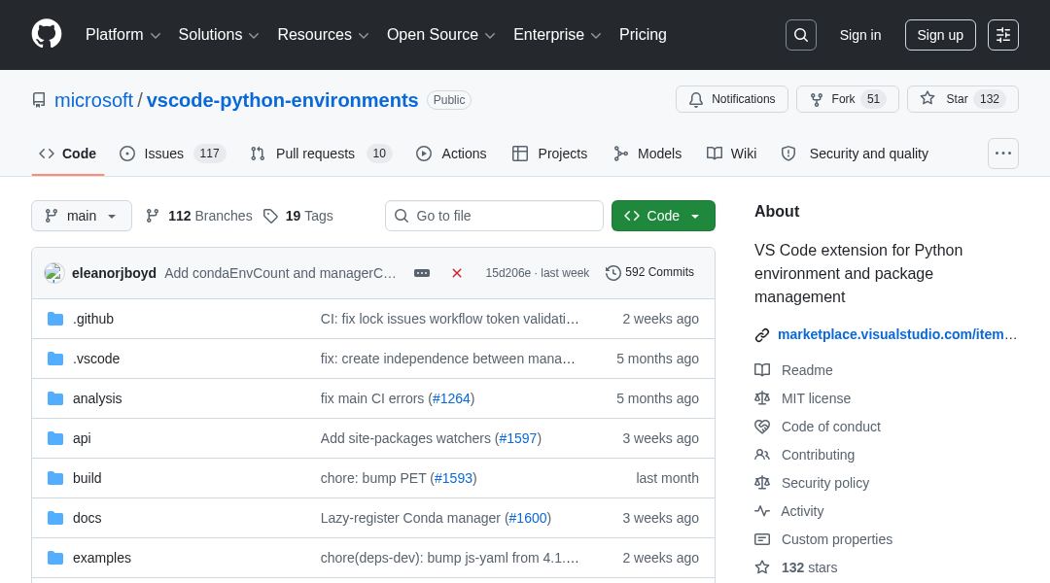Expand the Platform menu
1050x583 pixels.
click(122, 35)
